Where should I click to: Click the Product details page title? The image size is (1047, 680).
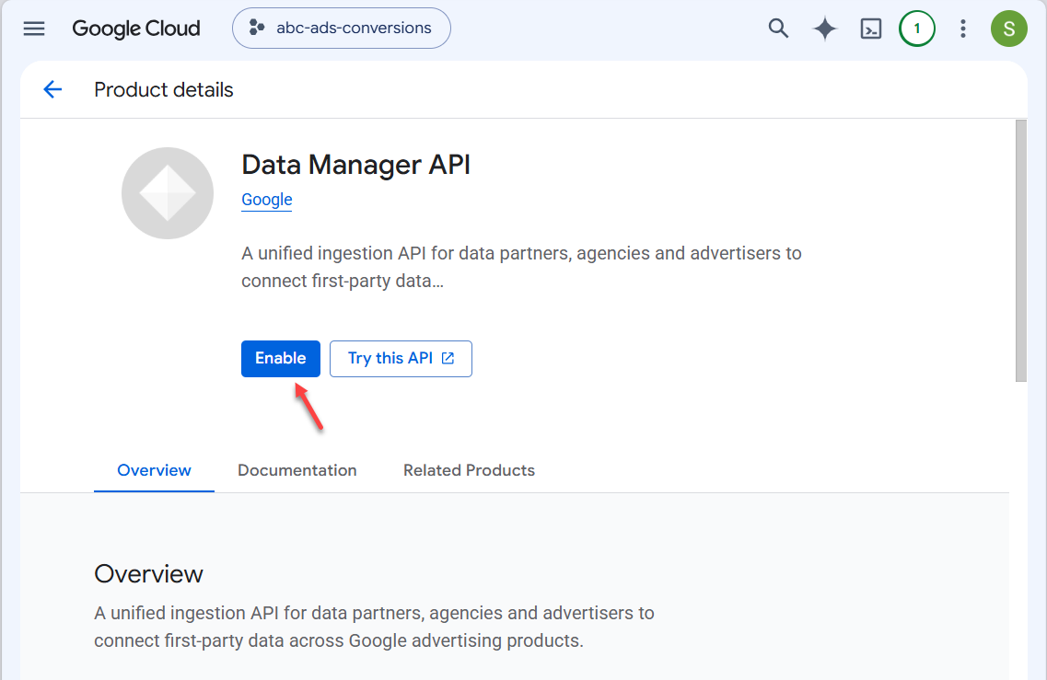point(164,90)
